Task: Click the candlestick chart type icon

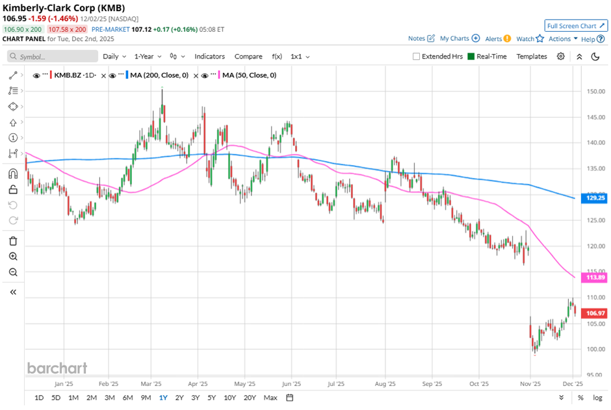Action: pos(174,57)
